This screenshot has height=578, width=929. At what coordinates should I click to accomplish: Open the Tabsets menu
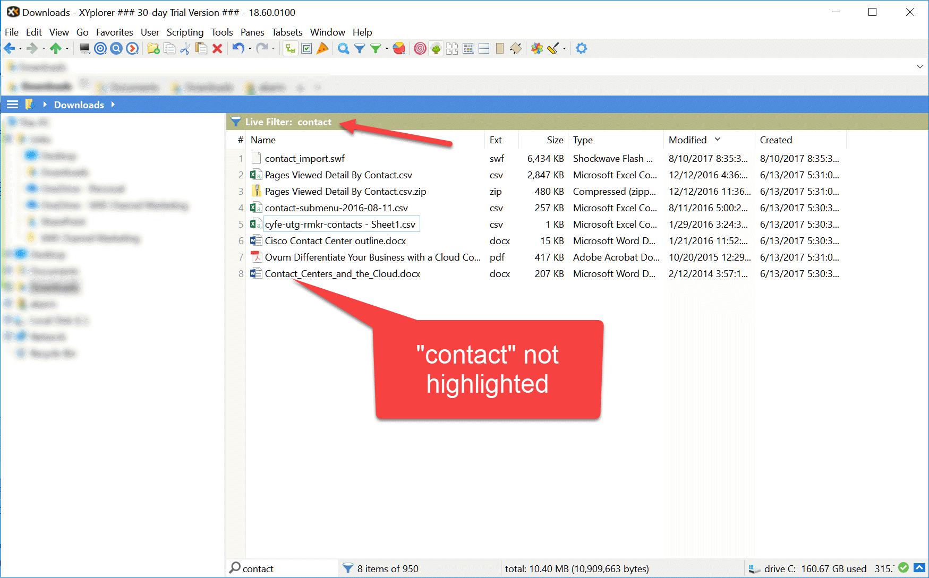(x=287, y=32)
